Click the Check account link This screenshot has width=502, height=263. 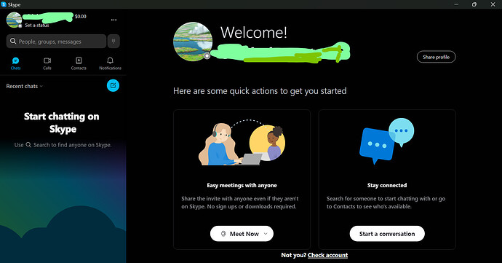(x=327, y=255)
